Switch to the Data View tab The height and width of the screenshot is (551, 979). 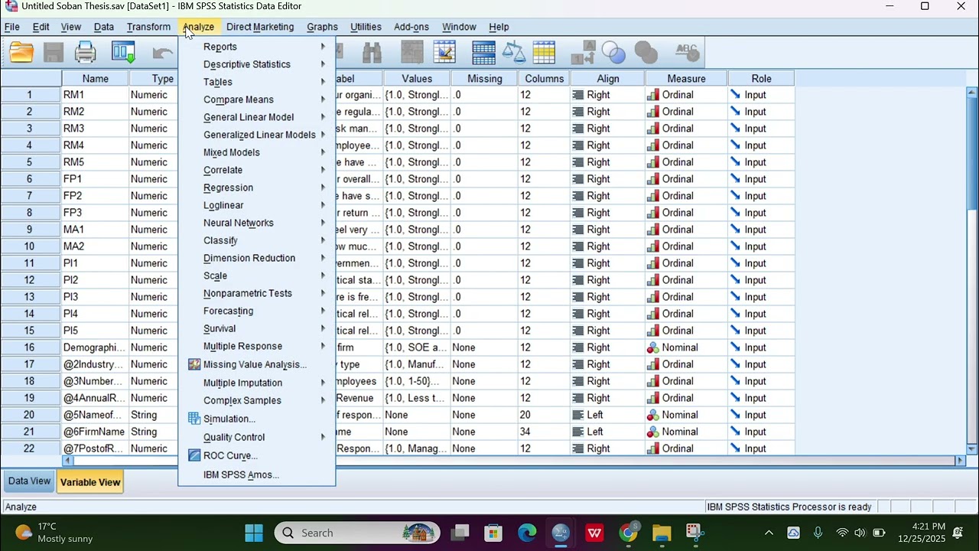tap(29, 481)
